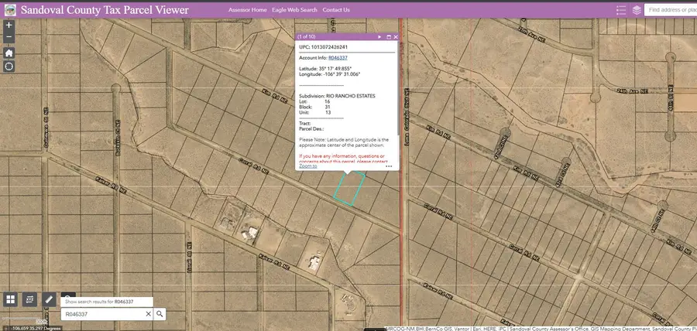Open the Assessor Home menu link

pyautogui.click(x=248, y=10)
